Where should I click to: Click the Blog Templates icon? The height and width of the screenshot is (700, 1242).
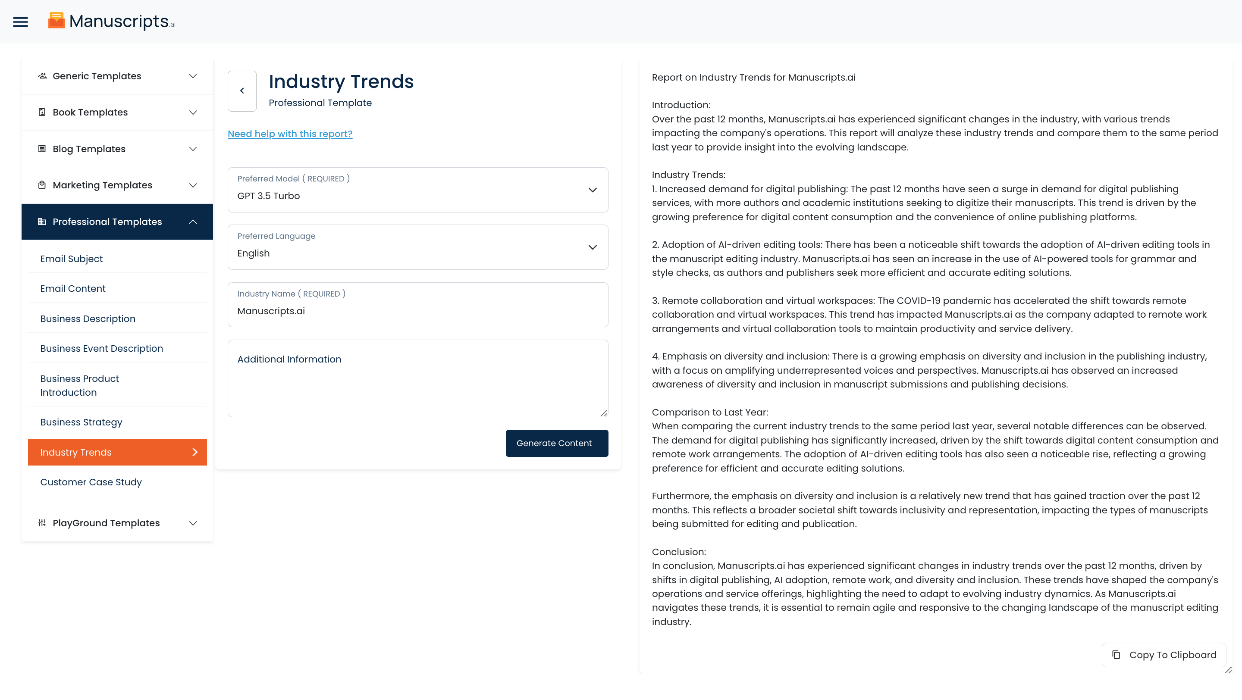point(42,149)
